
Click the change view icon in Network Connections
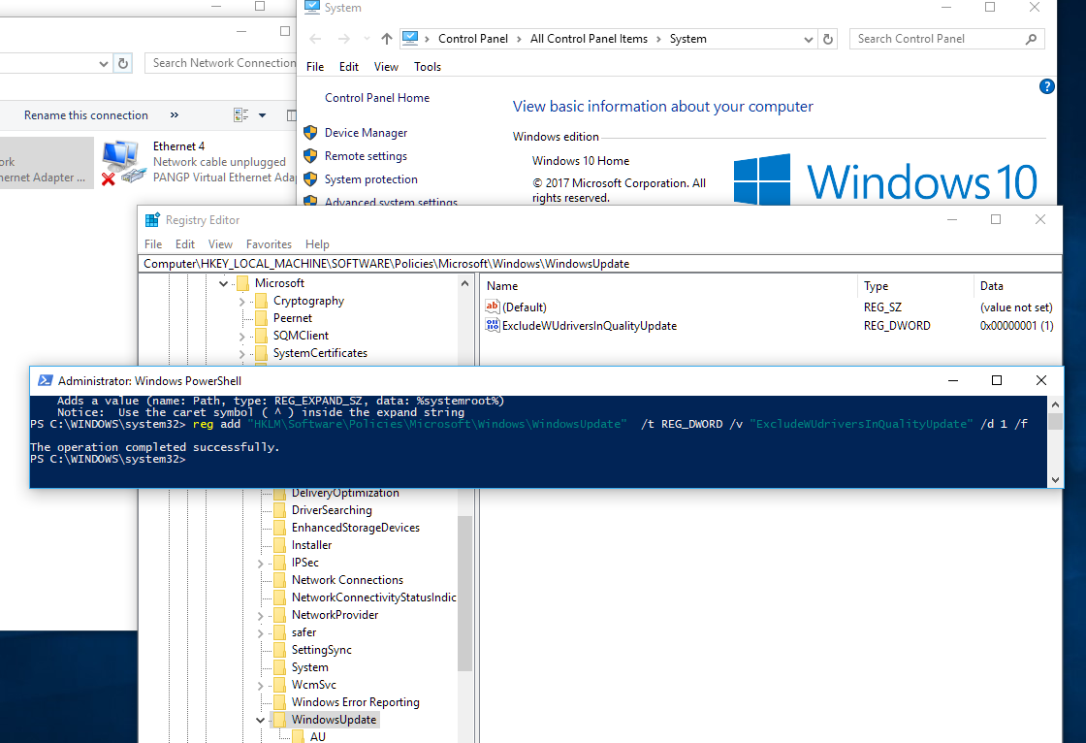(241, 115)
